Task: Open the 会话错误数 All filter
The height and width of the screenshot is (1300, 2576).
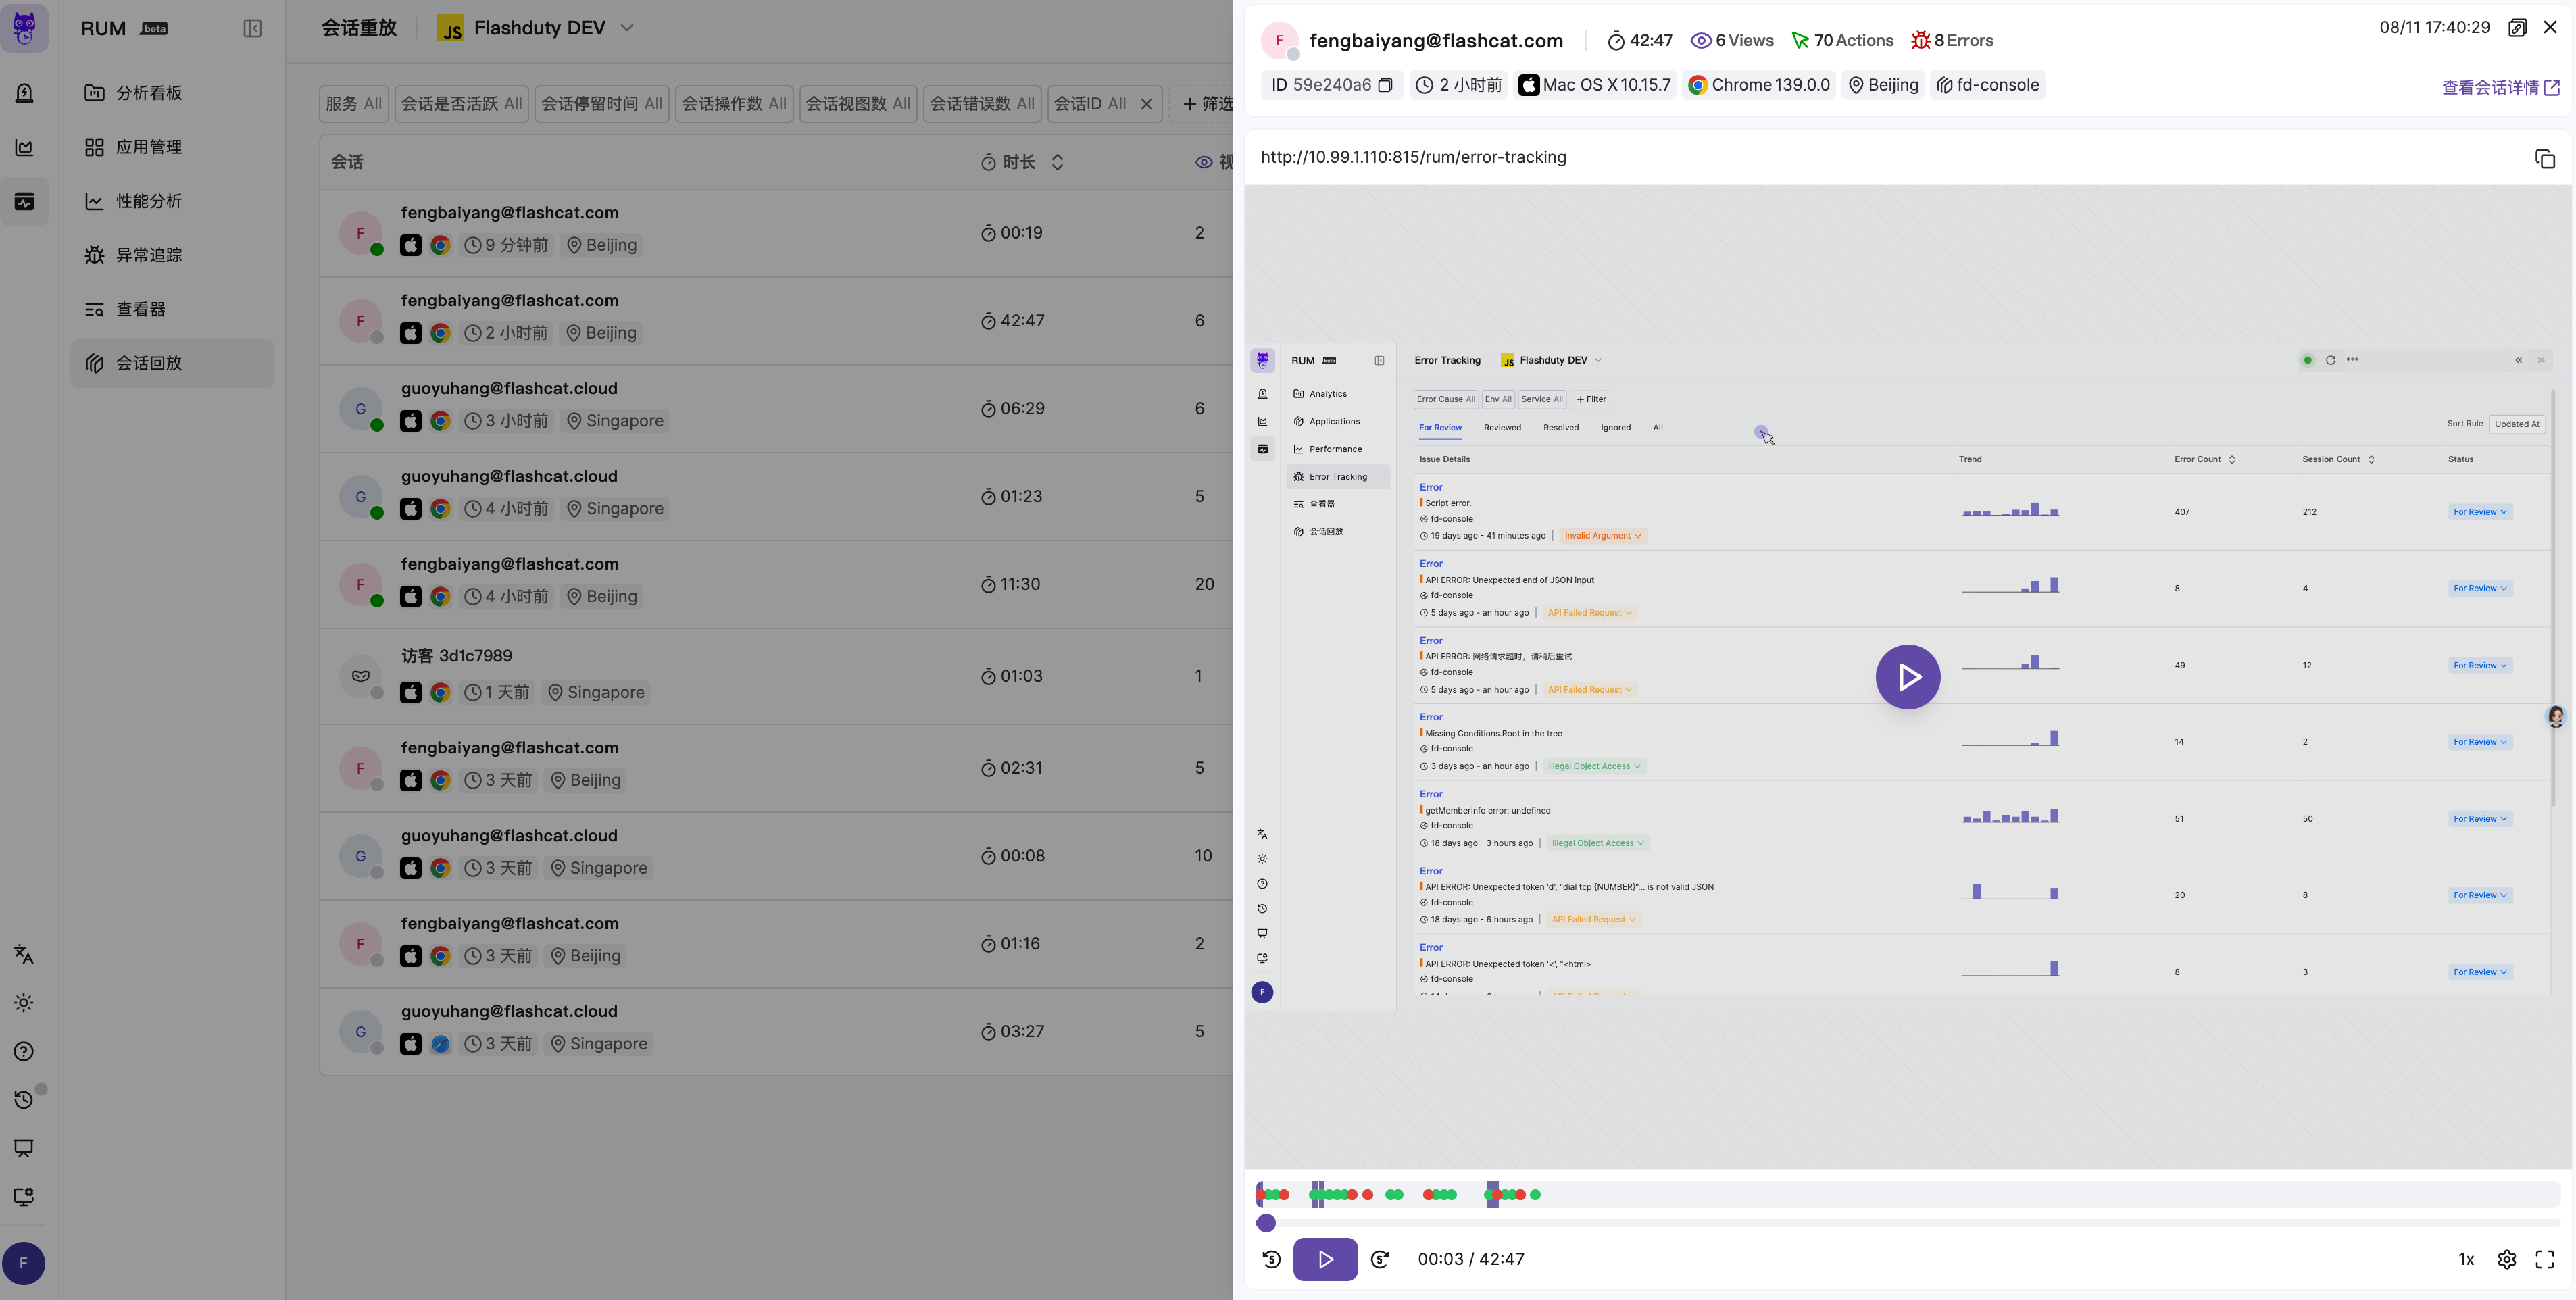Action: (x=982, y=104)
